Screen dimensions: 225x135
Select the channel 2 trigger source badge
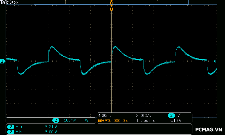tap(171, 116)
